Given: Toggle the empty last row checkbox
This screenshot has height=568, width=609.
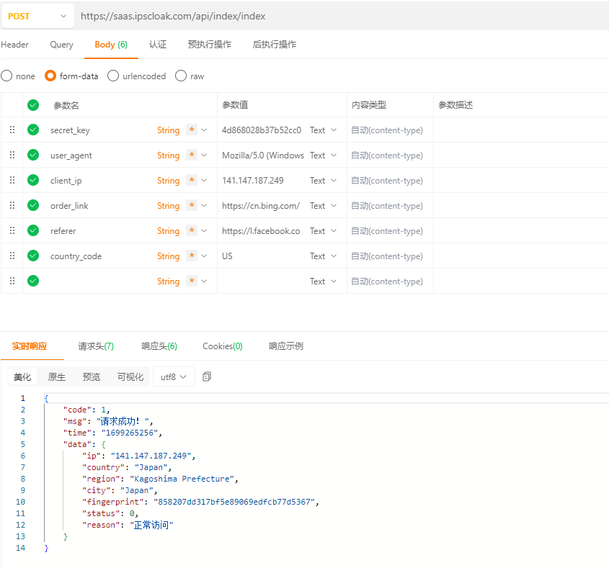Looking at the screenshot, I should [33, 281].
